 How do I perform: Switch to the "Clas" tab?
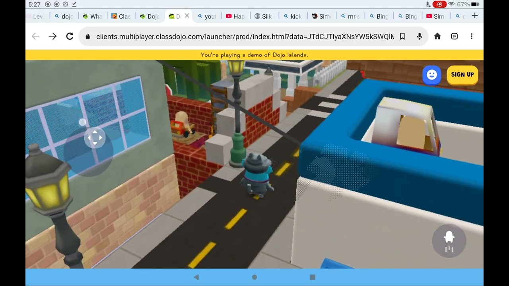click(x=121, y=16)
